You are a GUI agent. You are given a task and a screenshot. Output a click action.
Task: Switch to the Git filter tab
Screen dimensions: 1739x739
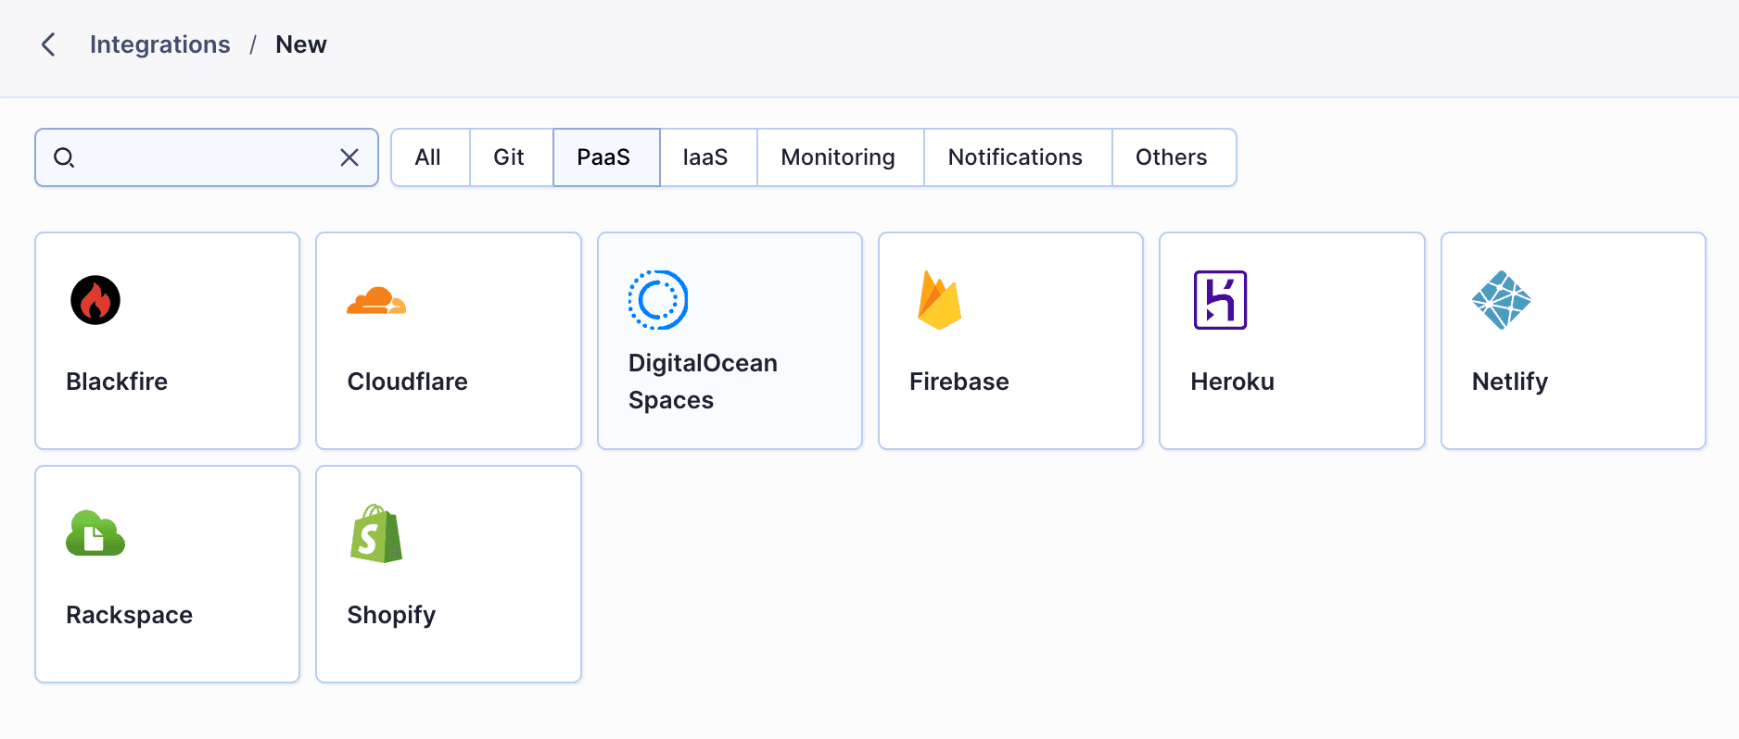click(x=511, y=157)
